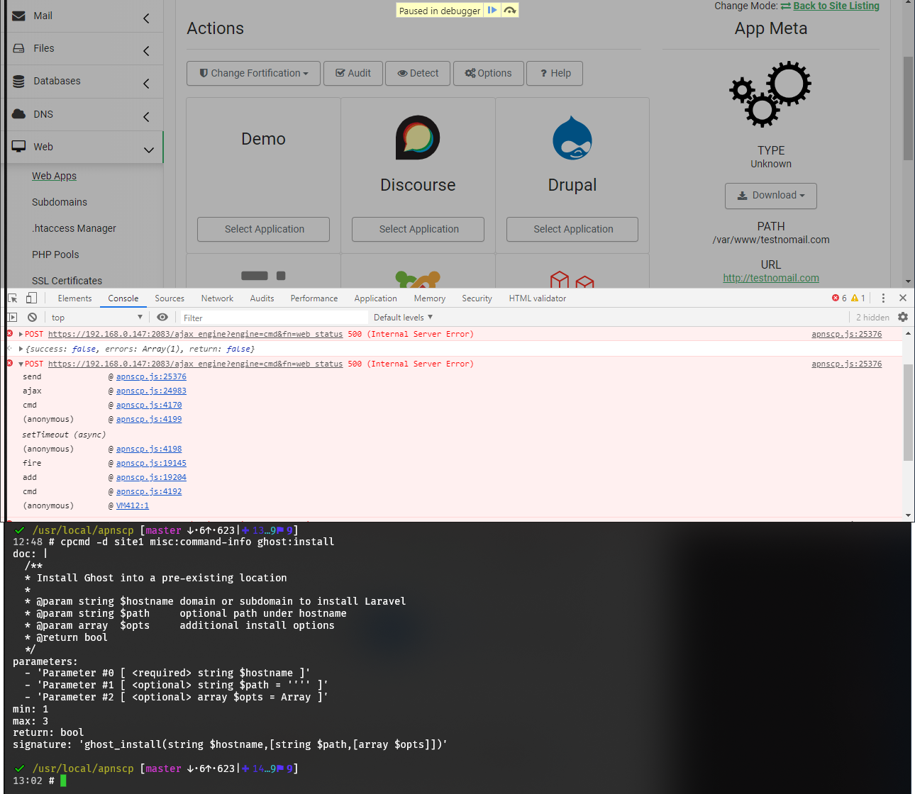
Task: Click the Drupal drop logo
Action: click(x=572, y=139)
